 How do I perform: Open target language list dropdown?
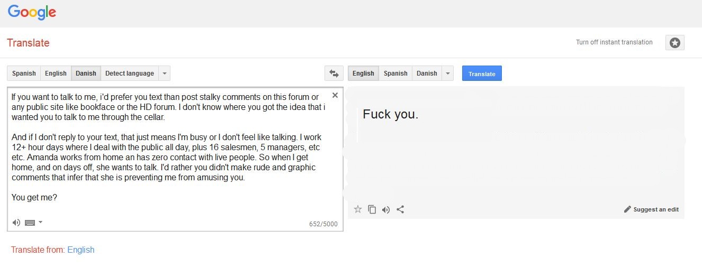[448, 73]
